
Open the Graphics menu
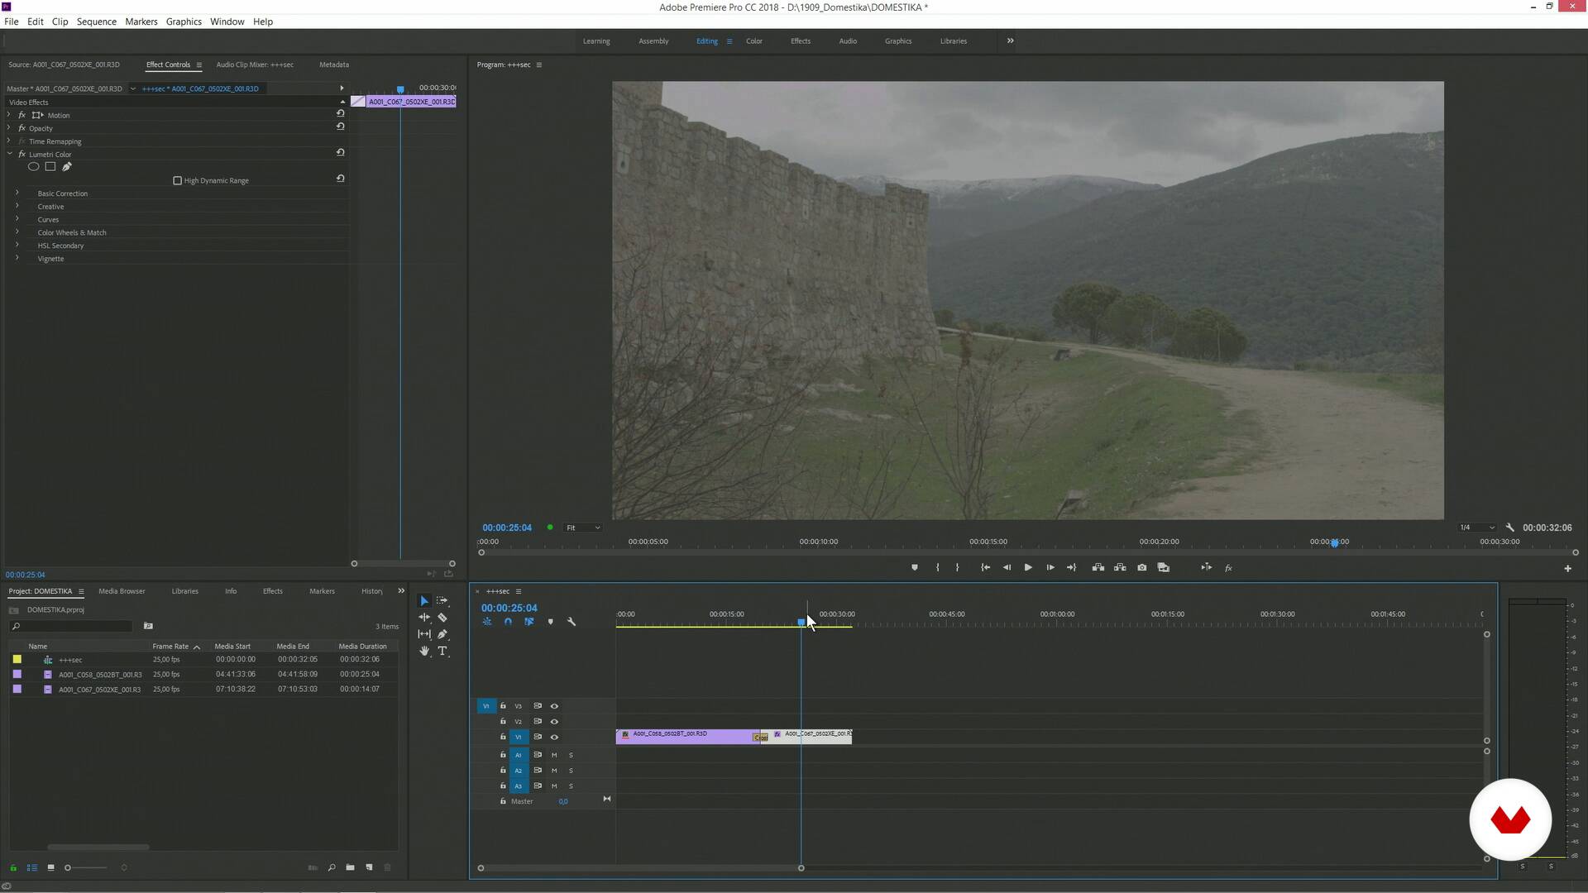pos(184,21)
